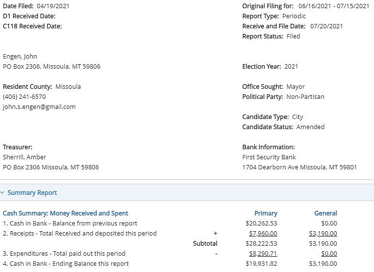Click the Primary ending balance $19,931.82
The image size is (374, 272).
(261, 264)
